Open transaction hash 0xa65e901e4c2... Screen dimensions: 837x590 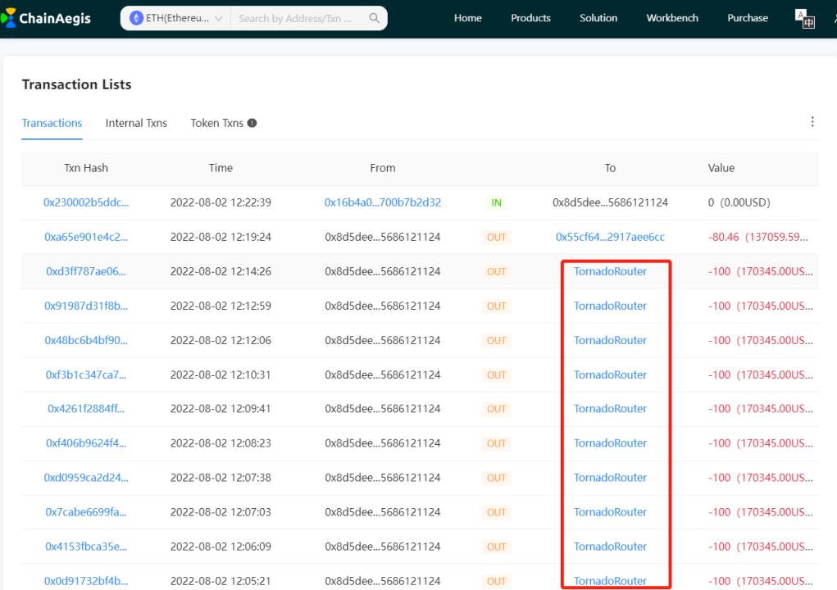tap(86, 237)
